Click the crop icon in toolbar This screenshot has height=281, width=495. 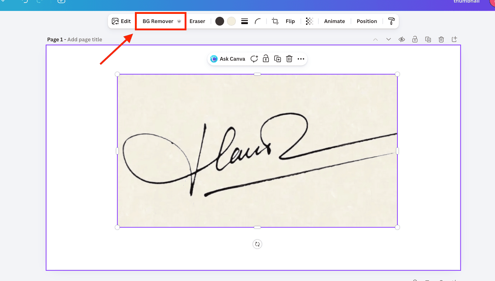tap(275, 21)
